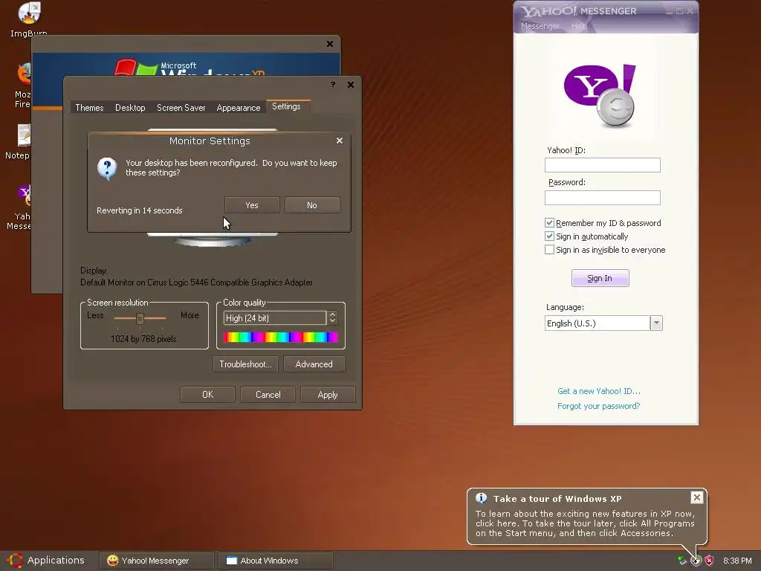Open the Appearance tab
Viewport: 761px width, 571px height.
click(239, 107)
